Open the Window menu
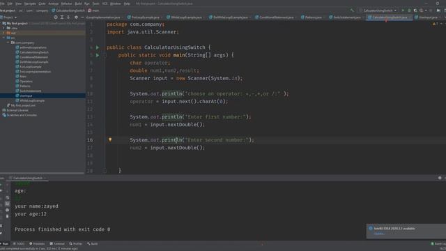 115,3
